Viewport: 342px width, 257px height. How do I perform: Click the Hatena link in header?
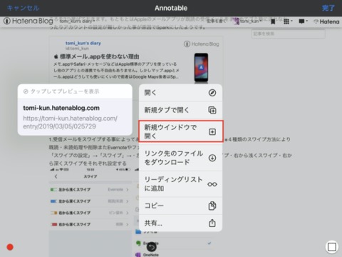326,21
